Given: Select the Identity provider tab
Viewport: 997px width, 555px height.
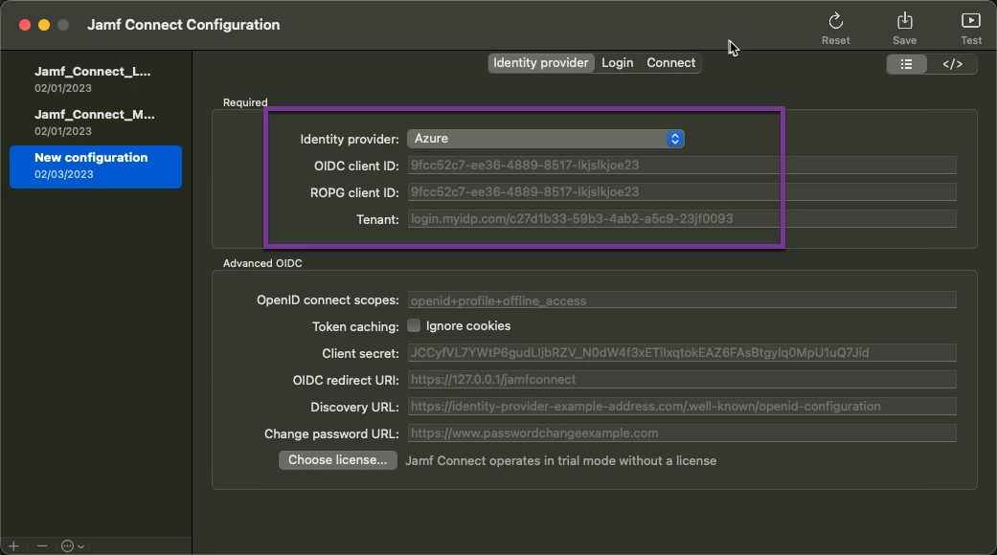Looking at the screenshot, I should (540, 63).
